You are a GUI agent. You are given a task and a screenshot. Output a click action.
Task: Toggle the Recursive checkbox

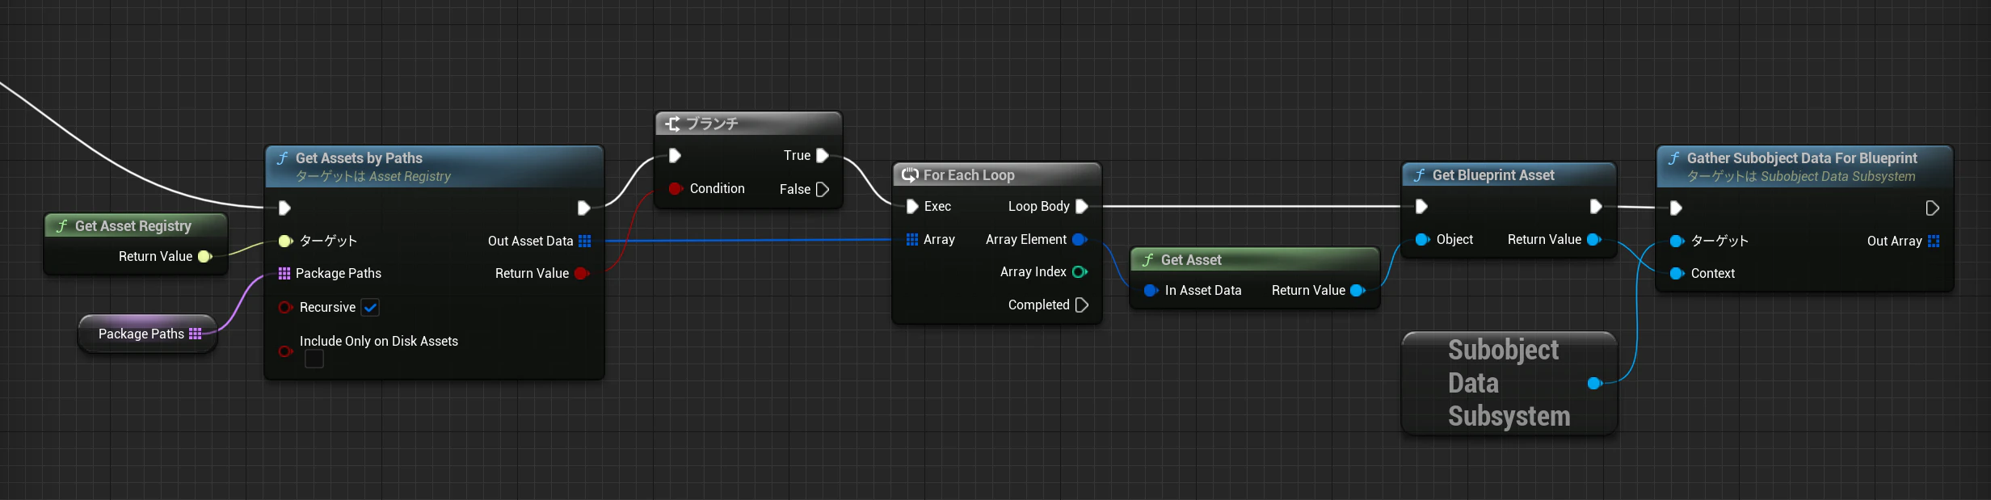tap(370, 307)
